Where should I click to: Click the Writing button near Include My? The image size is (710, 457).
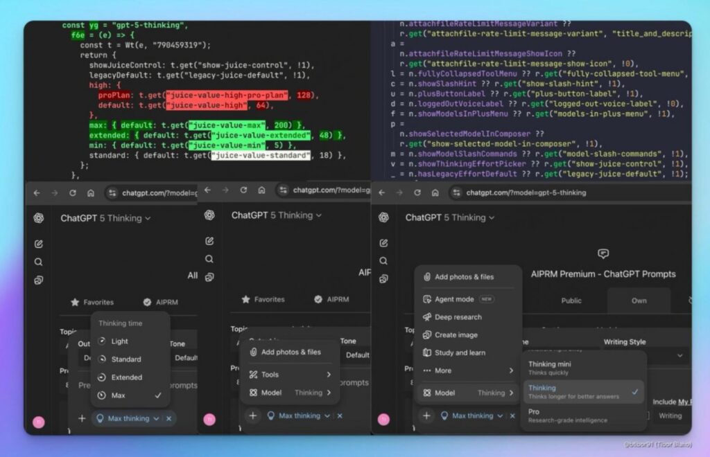(670, 415)
